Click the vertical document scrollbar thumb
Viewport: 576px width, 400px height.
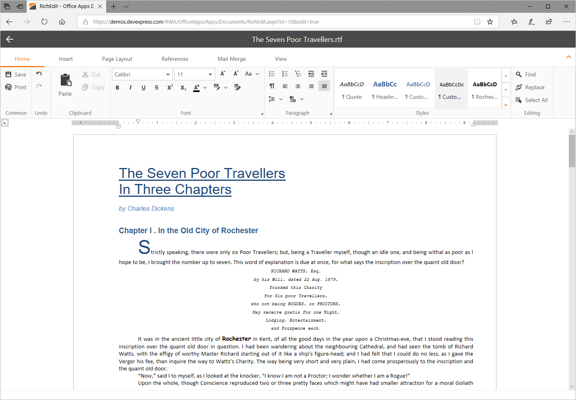[x=572, y=151]
